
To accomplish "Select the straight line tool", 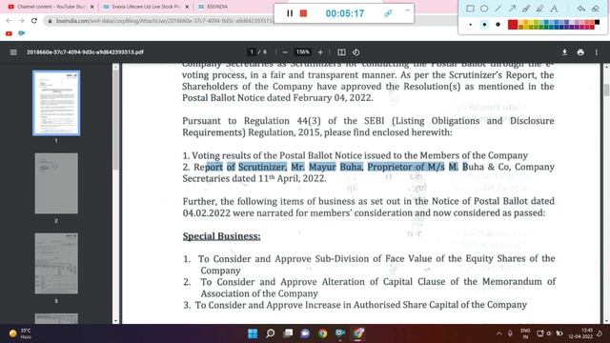I will (498, 9).
